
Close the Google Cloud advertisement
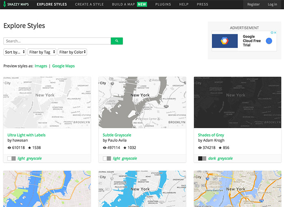point(275,33)
